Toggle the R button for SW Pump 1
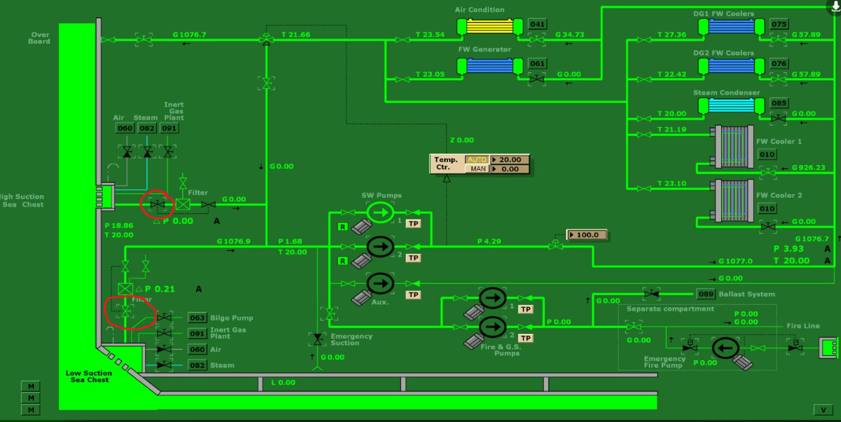The height and width of the screenshot is (422, 841). [342, 226]
